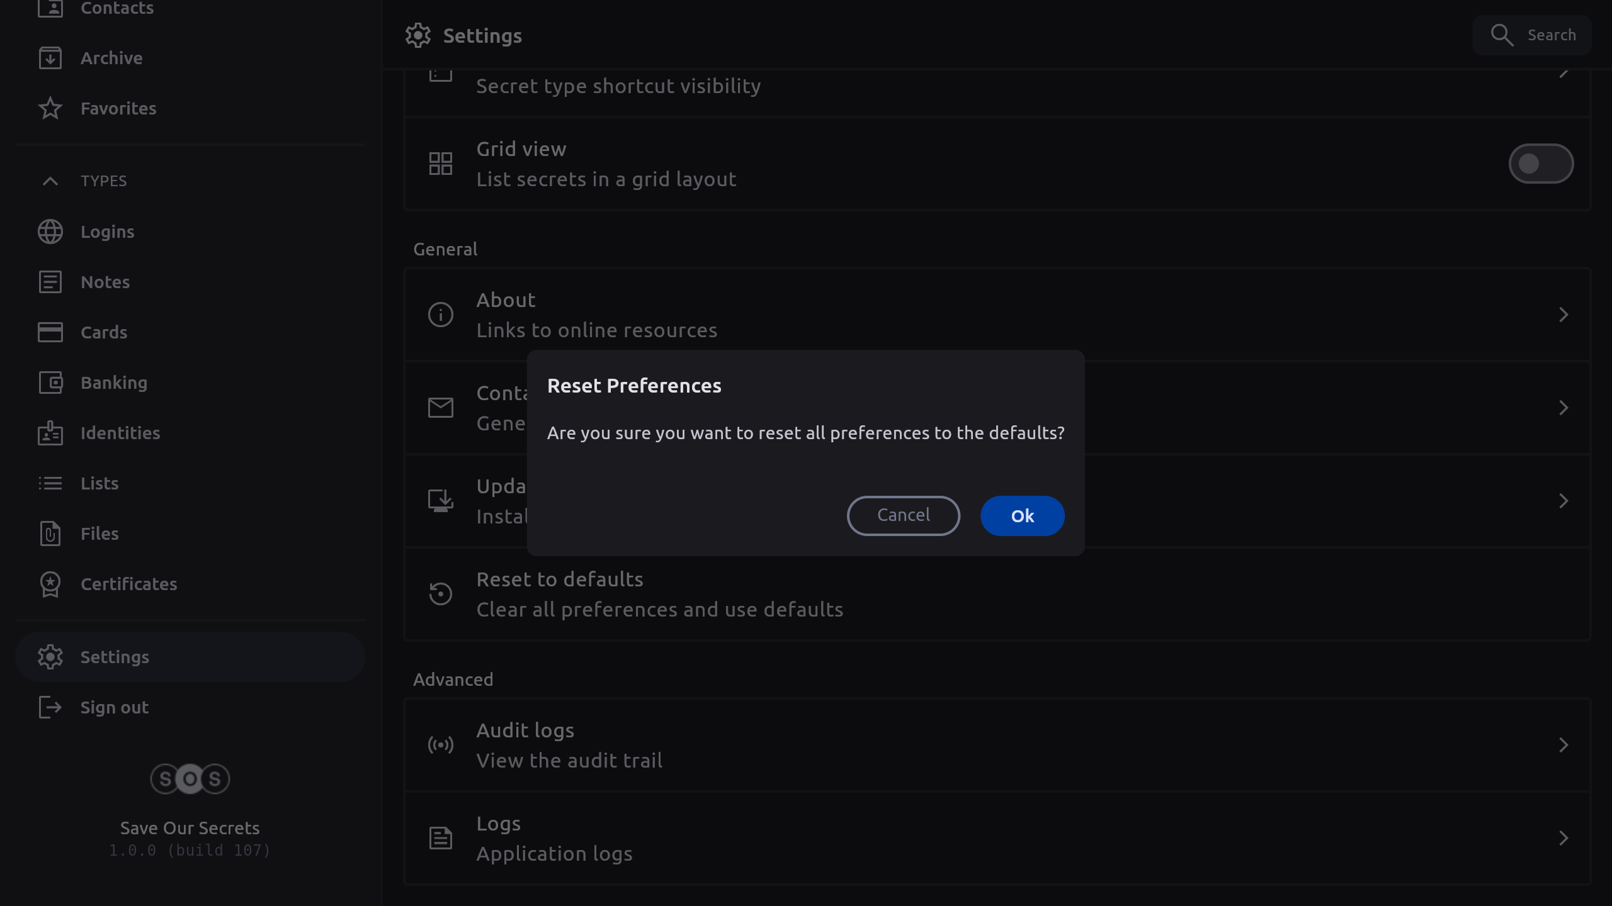This screenshot has height=906, width=1612.
Task: Click the Favorites star icon
Action: 50,108
